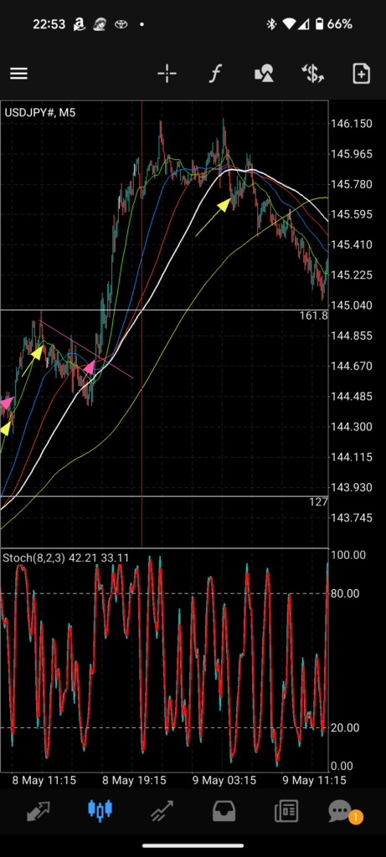Screen dimensions: 386x857
Task: Tap the 145.595 price label
Action: pos(352,214)
